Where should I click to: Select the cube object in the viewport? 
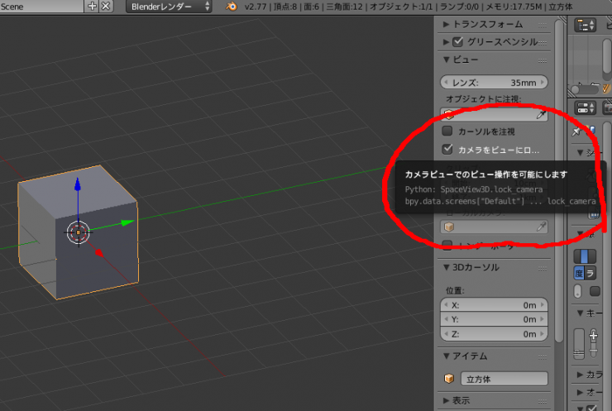tap(78, 232)
